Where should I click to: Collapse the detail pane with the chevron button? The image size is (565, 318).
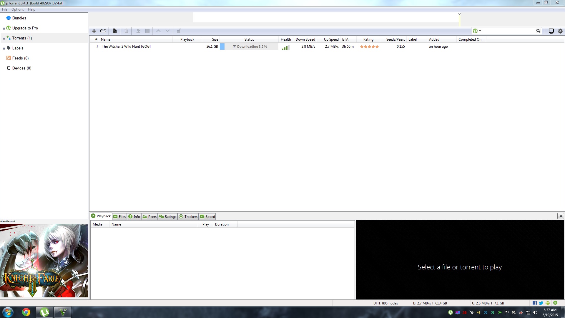coord(561,216)
